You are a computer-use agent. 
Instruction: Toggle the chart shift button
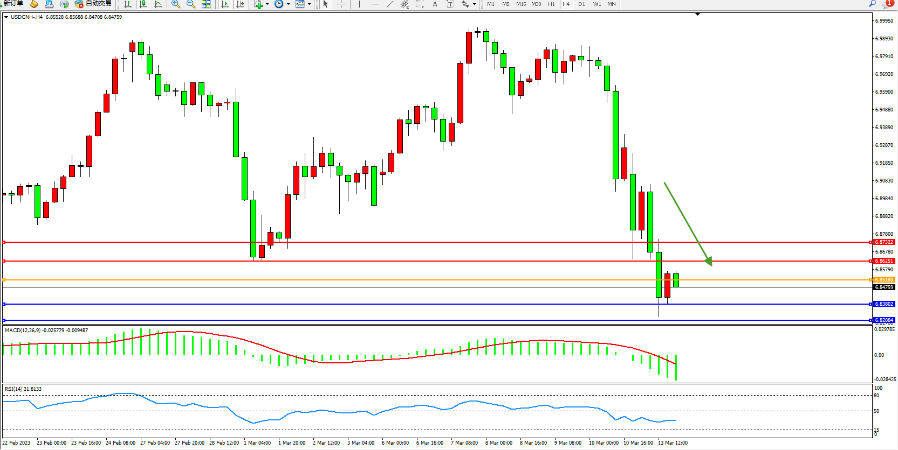240,4
